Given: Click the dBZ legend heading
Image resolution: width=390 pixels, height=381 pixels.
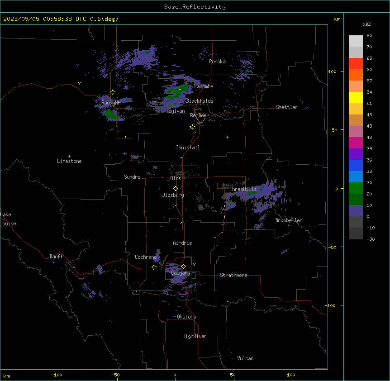Looking at the screenshot, I should [x=366, y=24].
